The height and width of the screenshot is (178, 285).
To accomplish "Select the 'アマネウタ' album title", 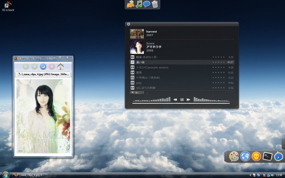I will click(154, 47).
